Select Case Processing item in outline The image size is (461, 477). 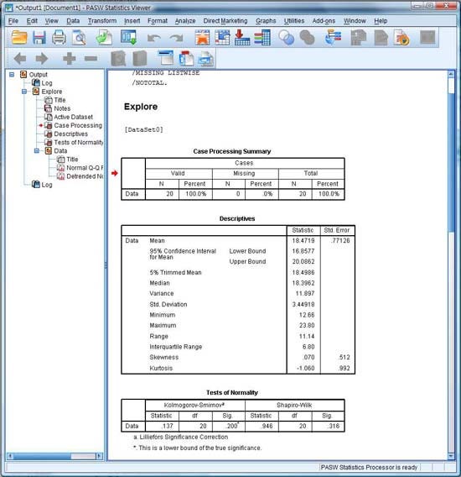pyautogui.click(x=78, y=125)
